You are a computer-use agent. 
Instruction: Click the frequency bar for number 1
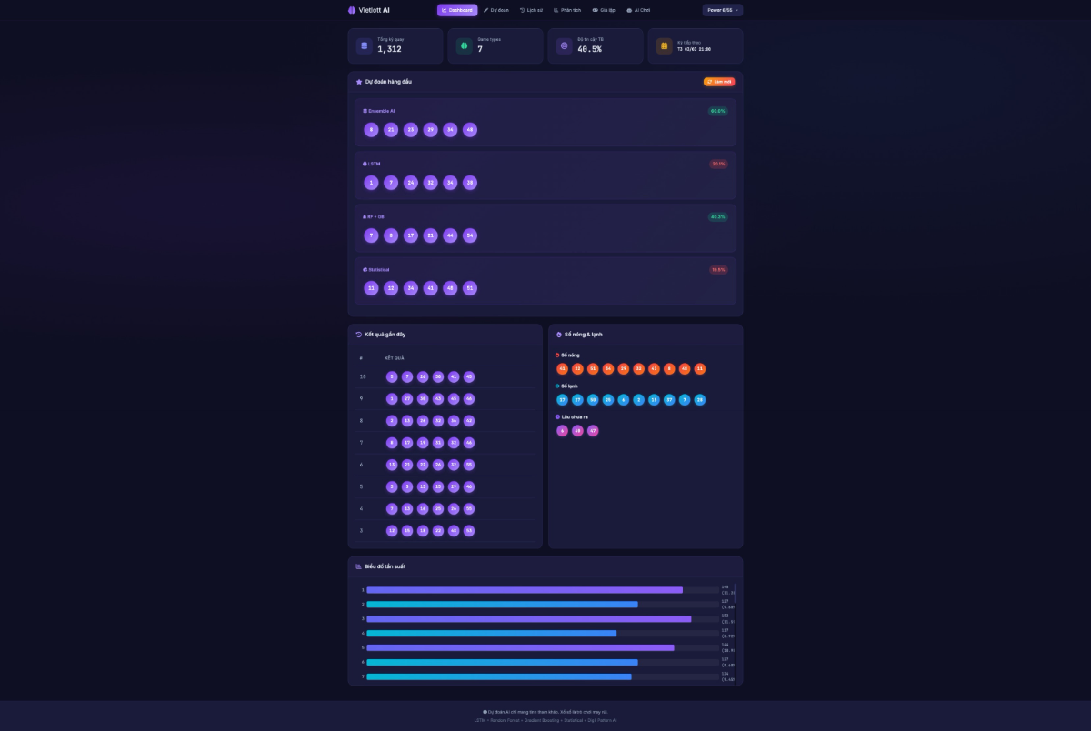coord(525,589)
